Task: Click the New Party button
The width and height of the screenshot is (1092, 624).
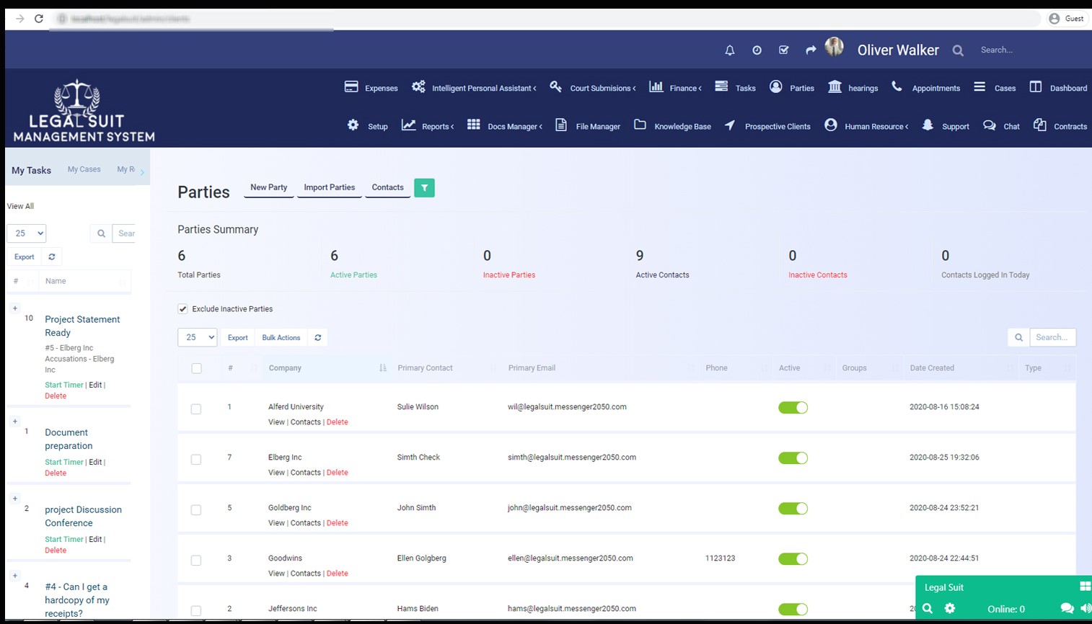Action: (x=268, y=187)
